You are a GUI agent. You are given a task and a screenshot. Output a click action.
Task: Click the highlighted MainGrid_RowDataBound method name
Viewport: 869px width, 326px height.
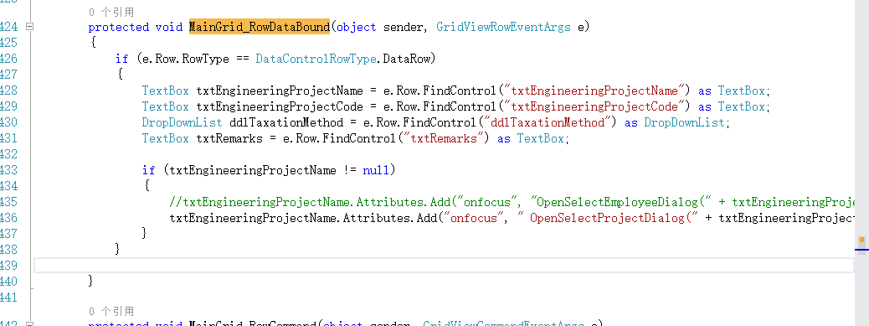tap(260, 27)
